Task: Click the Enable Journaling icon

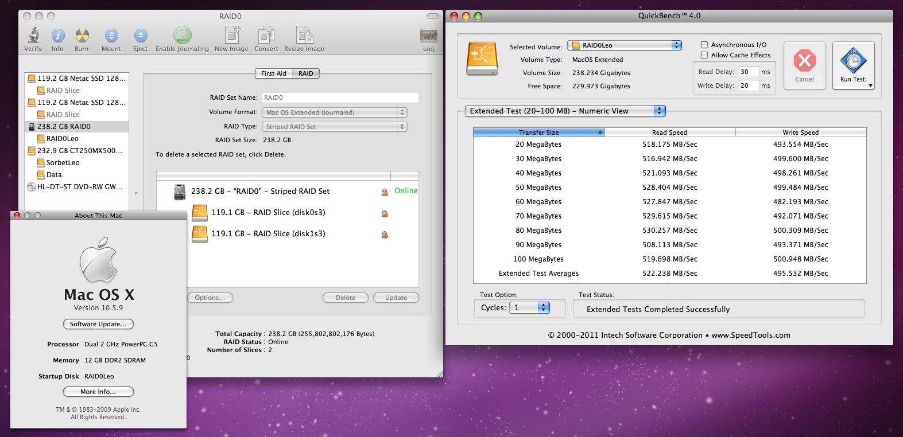Action: click(183, 35)
